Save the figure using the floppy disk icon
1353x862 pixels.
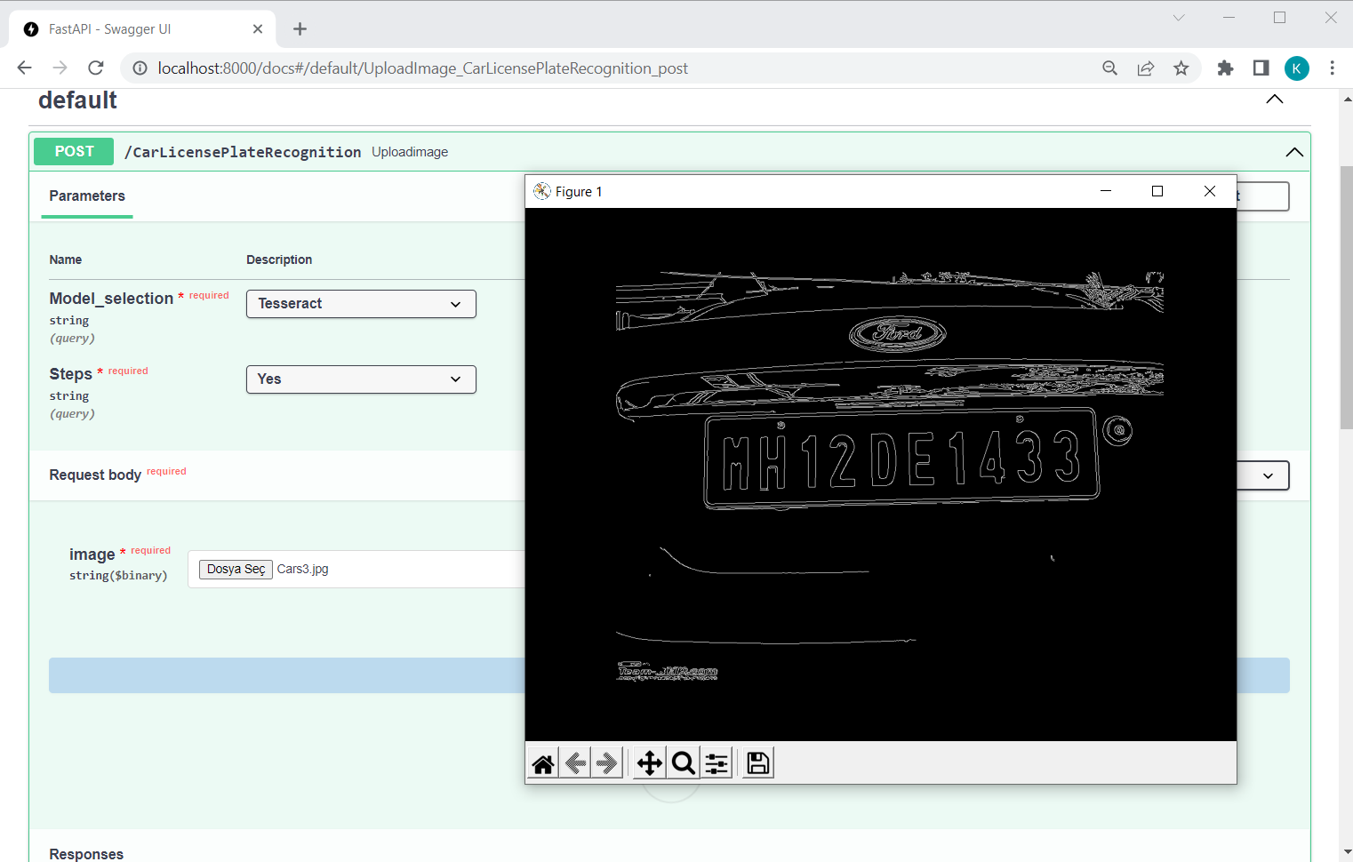[x=757, y=762]
